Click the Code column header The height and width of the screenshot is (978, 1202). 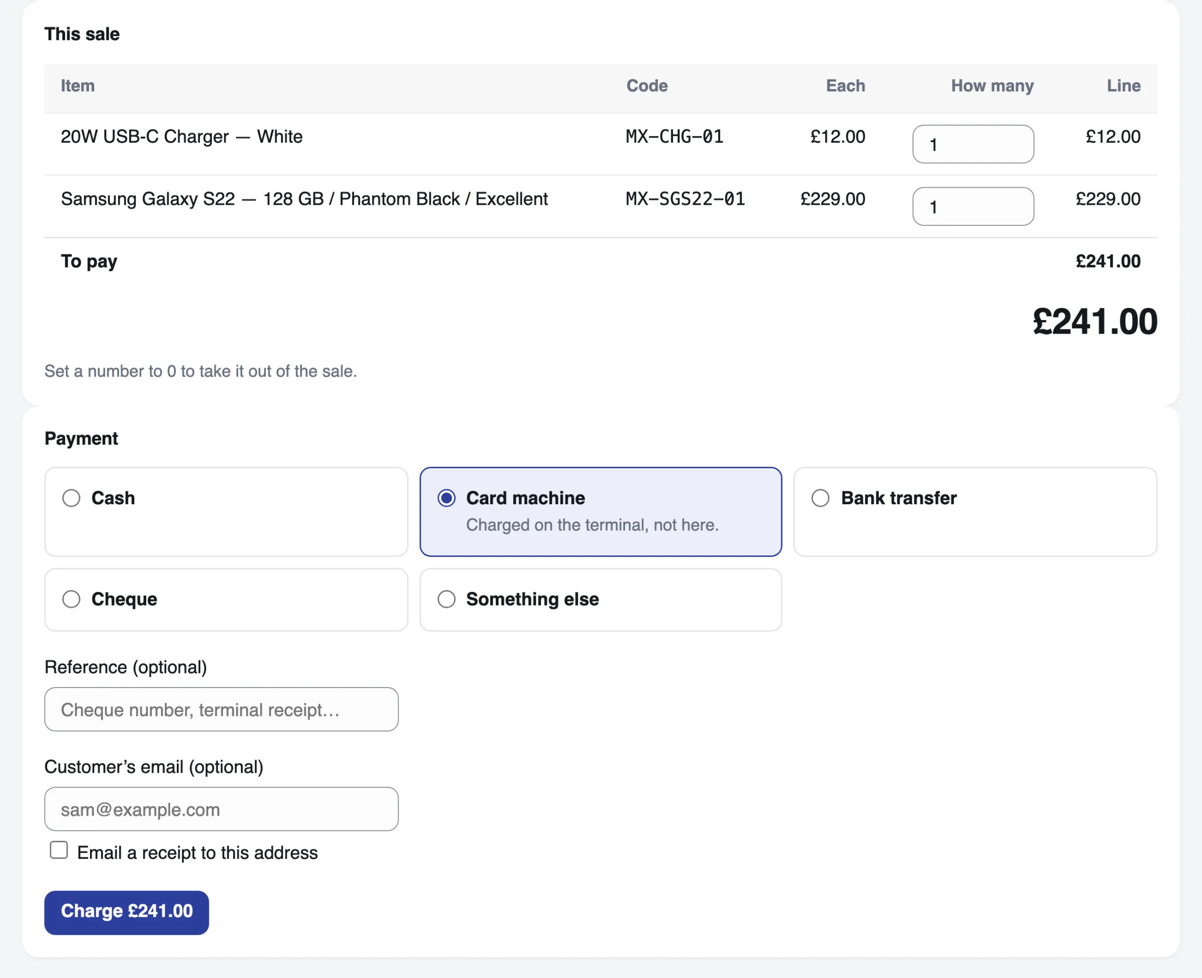coord(647,86)
